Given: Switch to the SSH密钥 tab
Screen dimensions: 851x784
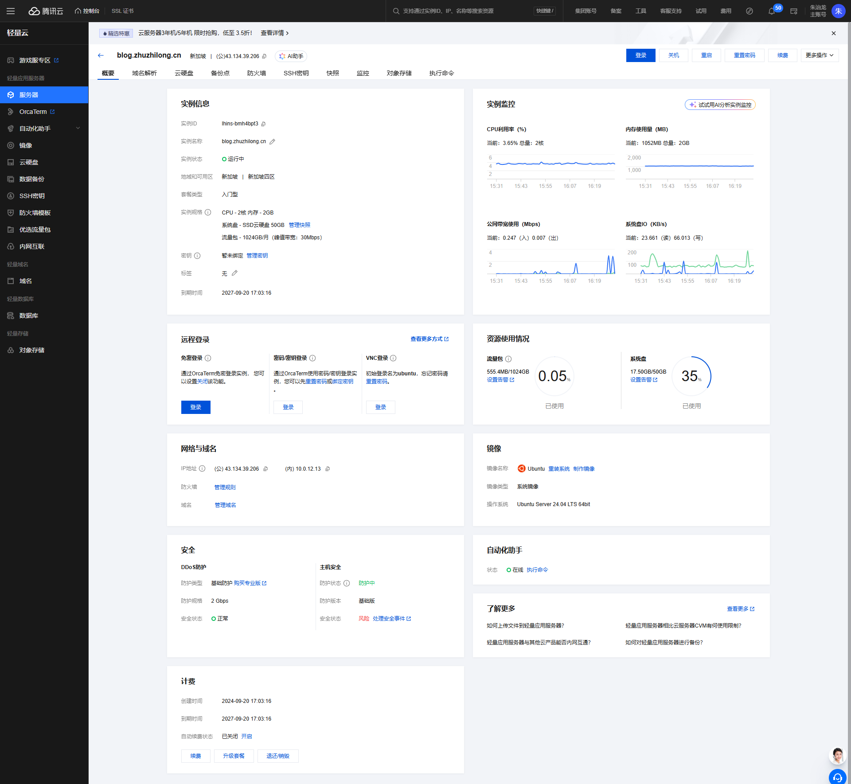Looking at the screenshot, I should point(296,73).
